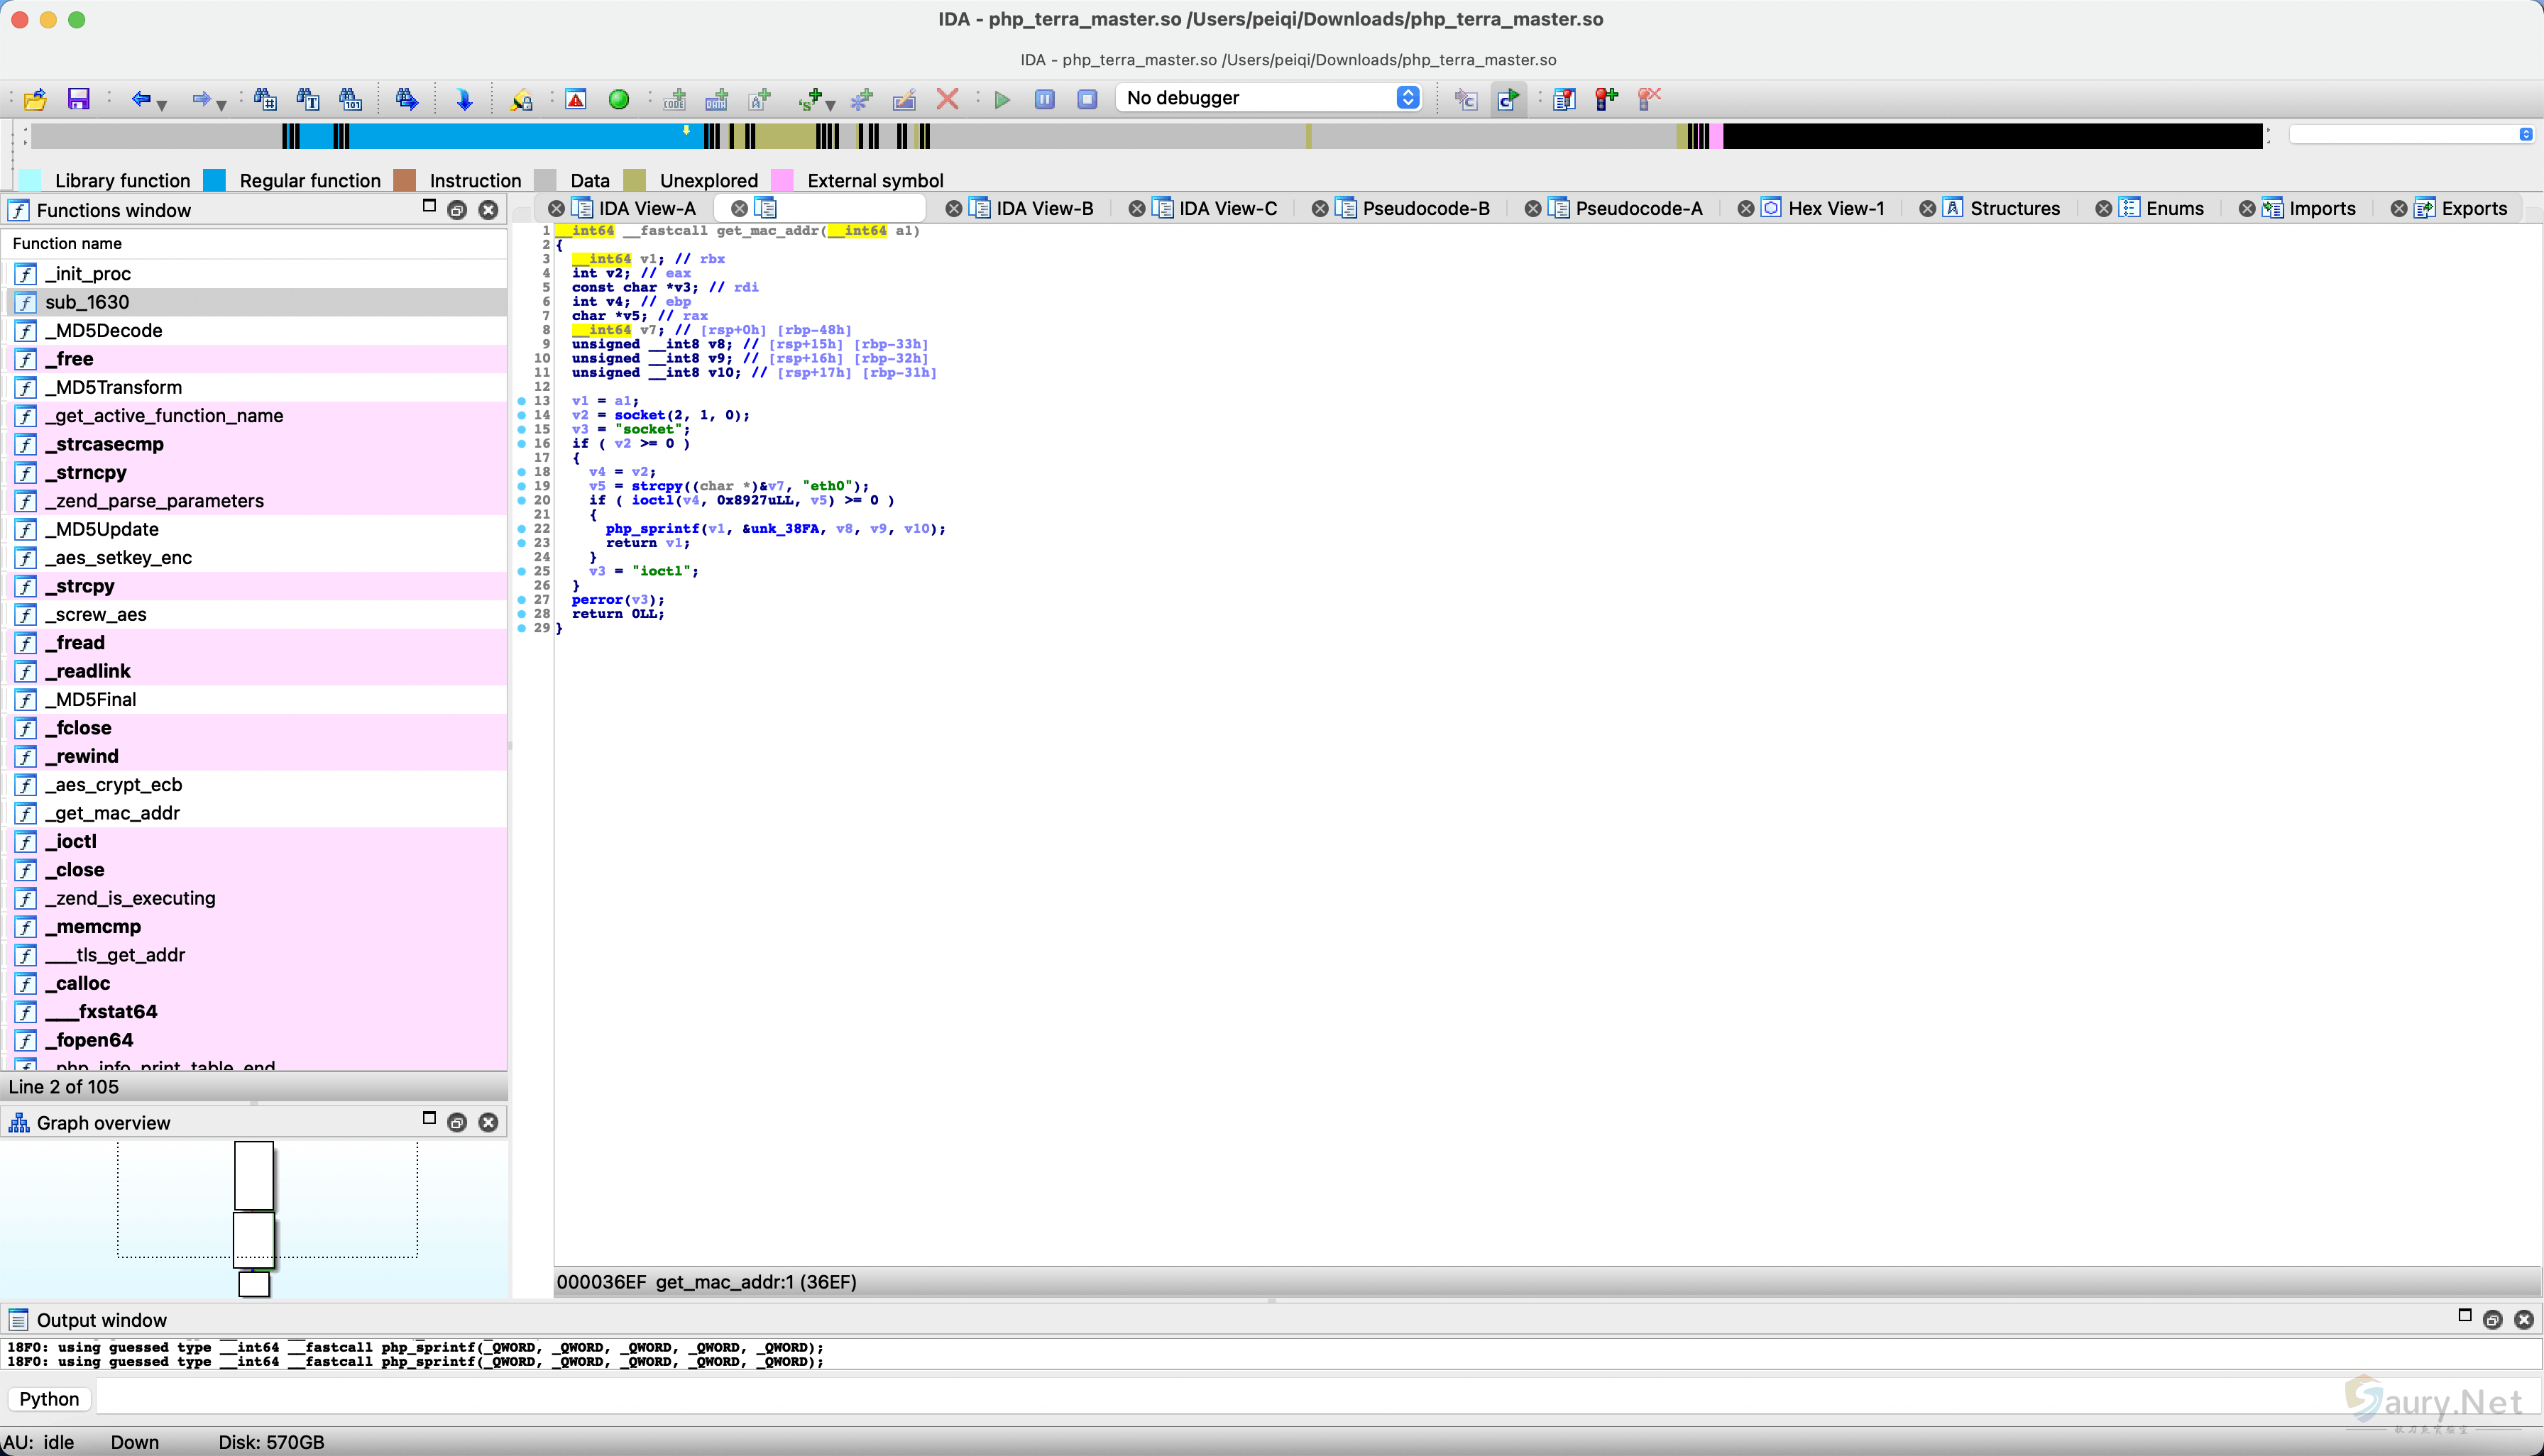
Task: Click the Open file folder icon
Action: coord(36,99)
